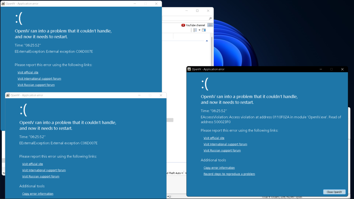Click Record steps to reproduce a problem

pos(229,174)
